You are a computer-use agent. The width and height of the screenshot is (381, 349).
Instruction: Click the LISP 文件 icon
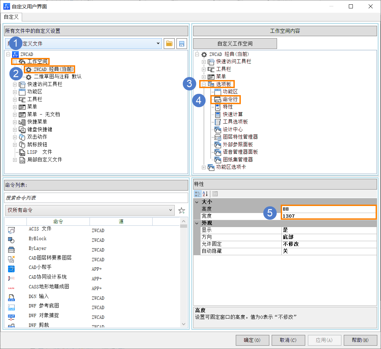click(x=22, y=152)
